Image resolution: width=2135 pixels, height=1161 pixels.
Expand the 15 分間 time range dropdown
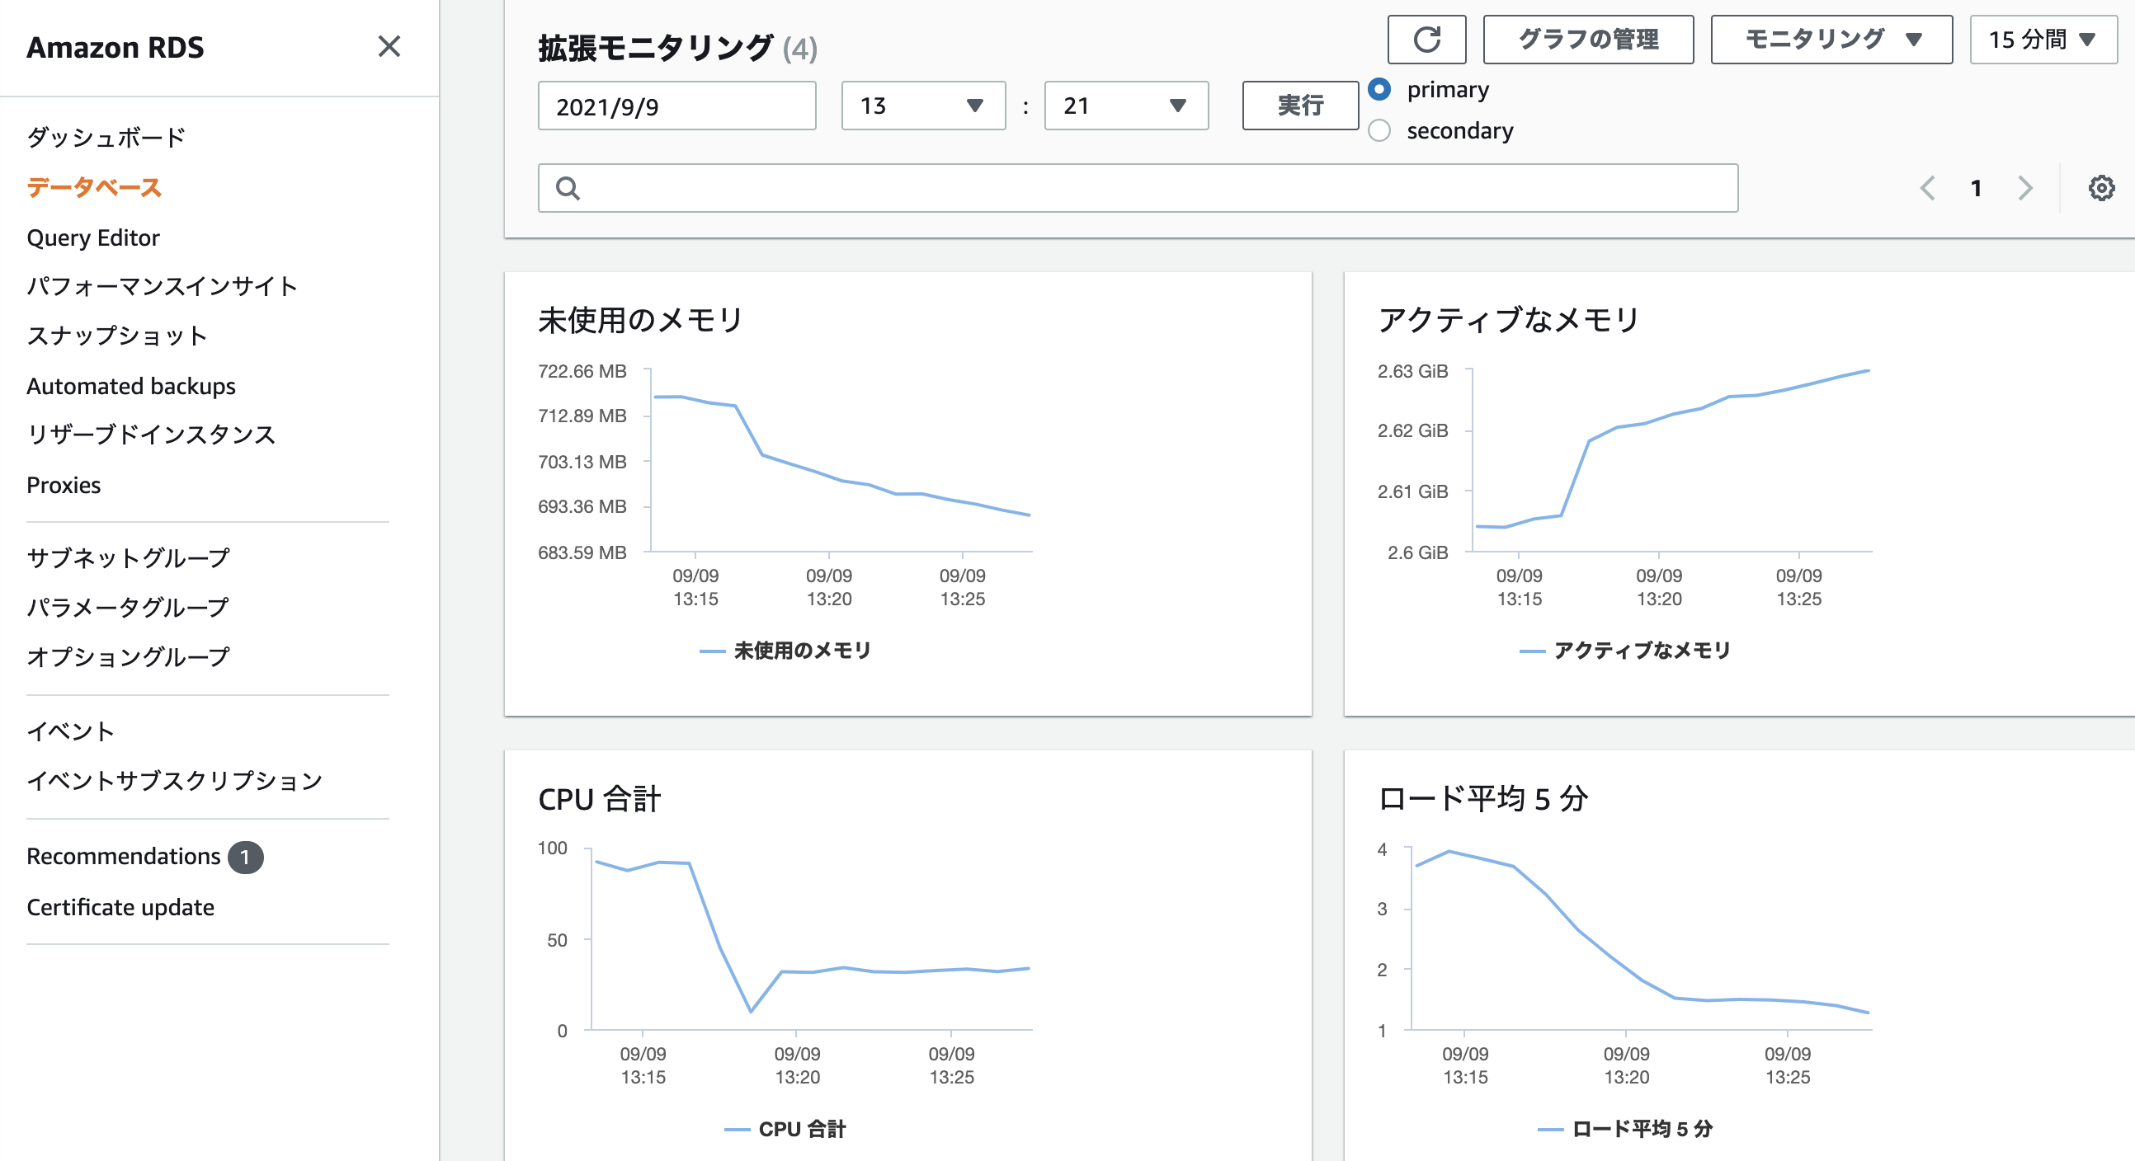pyautogui.click(x=2042, y=39)
